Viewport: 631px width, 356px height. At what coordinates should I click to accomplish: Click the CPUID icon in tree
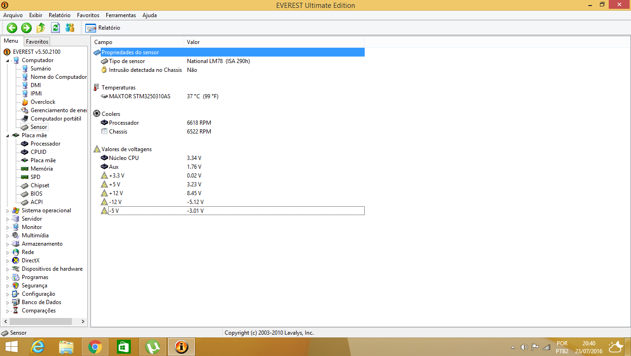(25, 152)
